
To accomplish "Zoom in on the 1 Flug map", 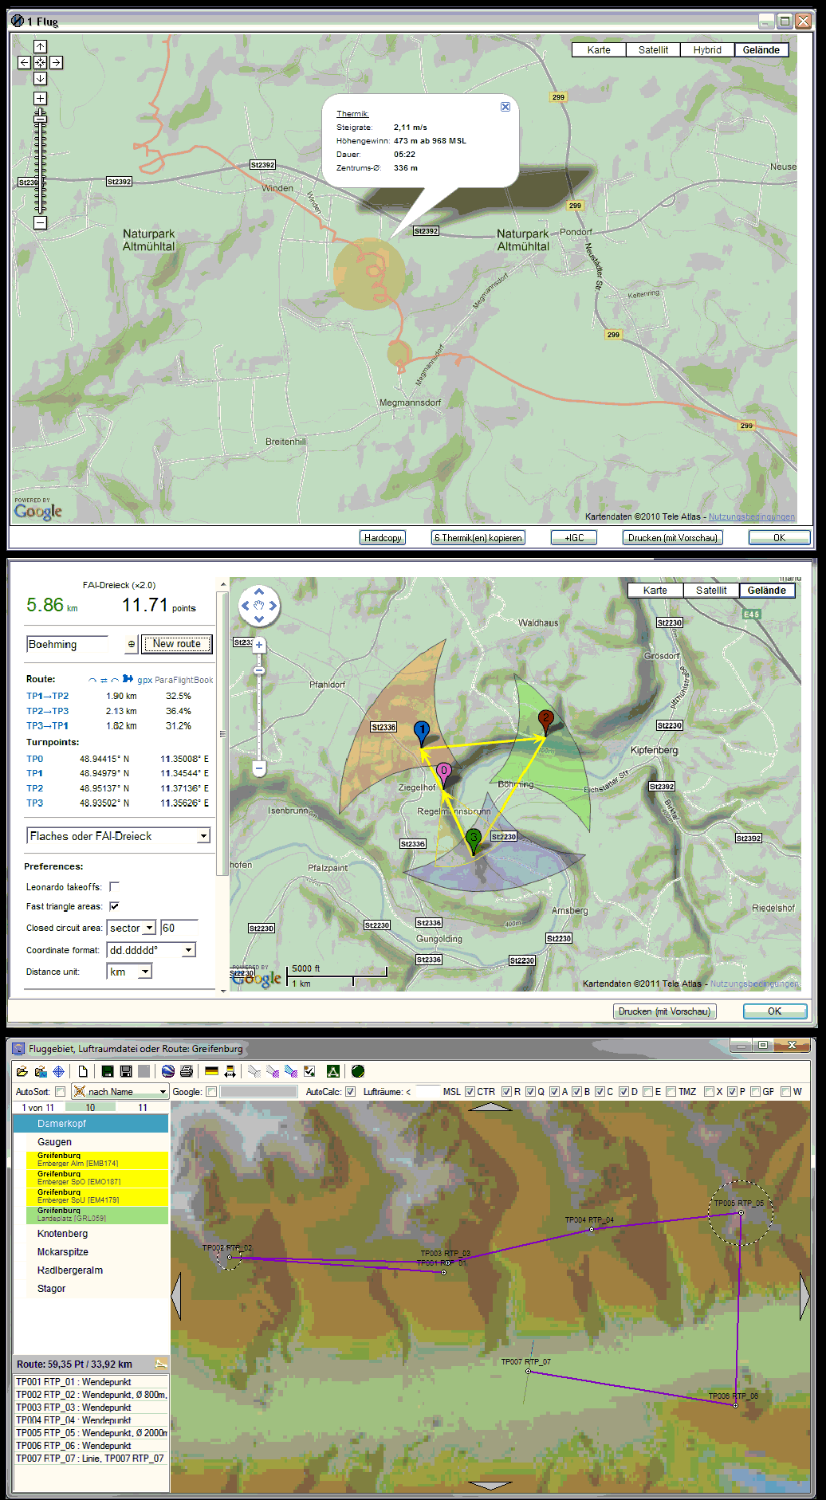I will tap(40, 98).
